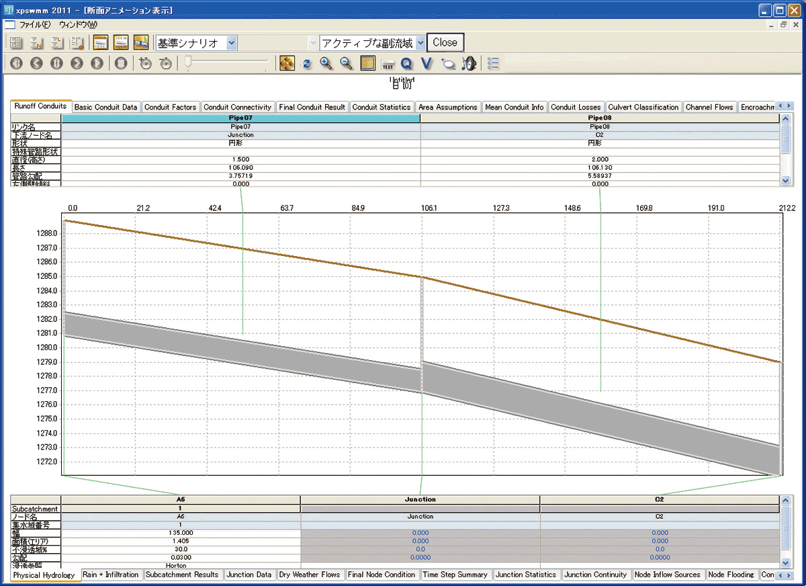Image resolution: width=806 pixels, height=586 pixels.
Task: Select the third colored profile view icon
Action: (x=141, y=42)
